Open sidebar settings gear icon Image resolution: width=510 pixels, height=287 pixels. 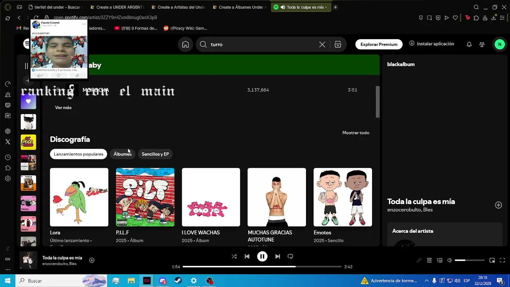[x=8, y=179]
